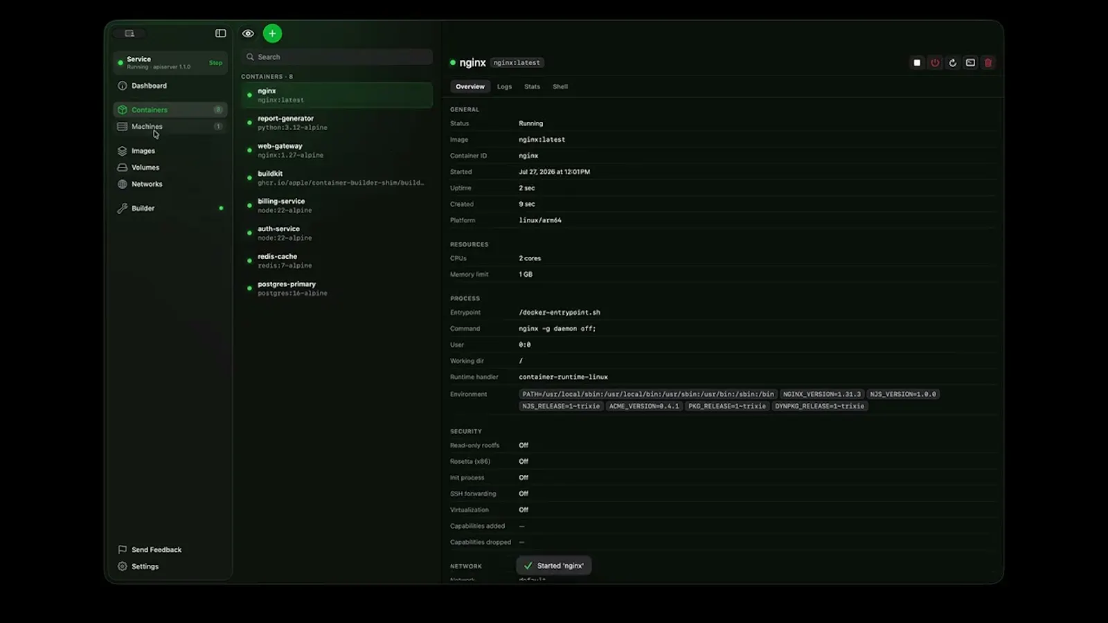Click the magnifier icon in the search field
Viewport: 1108px width, 623px height.
(x=250, y=57)
